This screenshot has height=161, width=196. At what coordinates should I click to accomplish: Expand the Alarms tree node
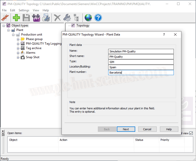pyautogui.click(x=18, y=53)
